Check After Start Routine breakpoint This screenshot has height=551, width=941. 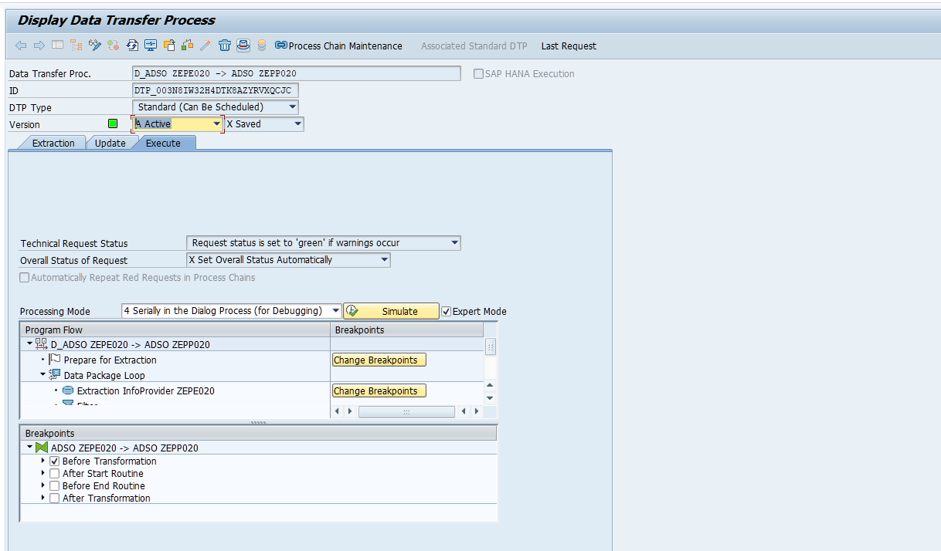click(x=54, y=473)
